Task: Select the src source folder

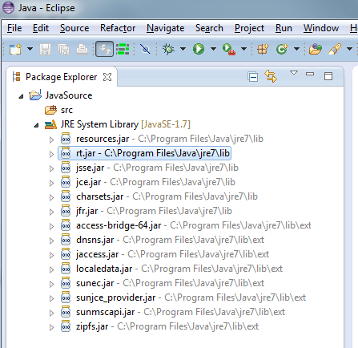Action: pos(66,110)
